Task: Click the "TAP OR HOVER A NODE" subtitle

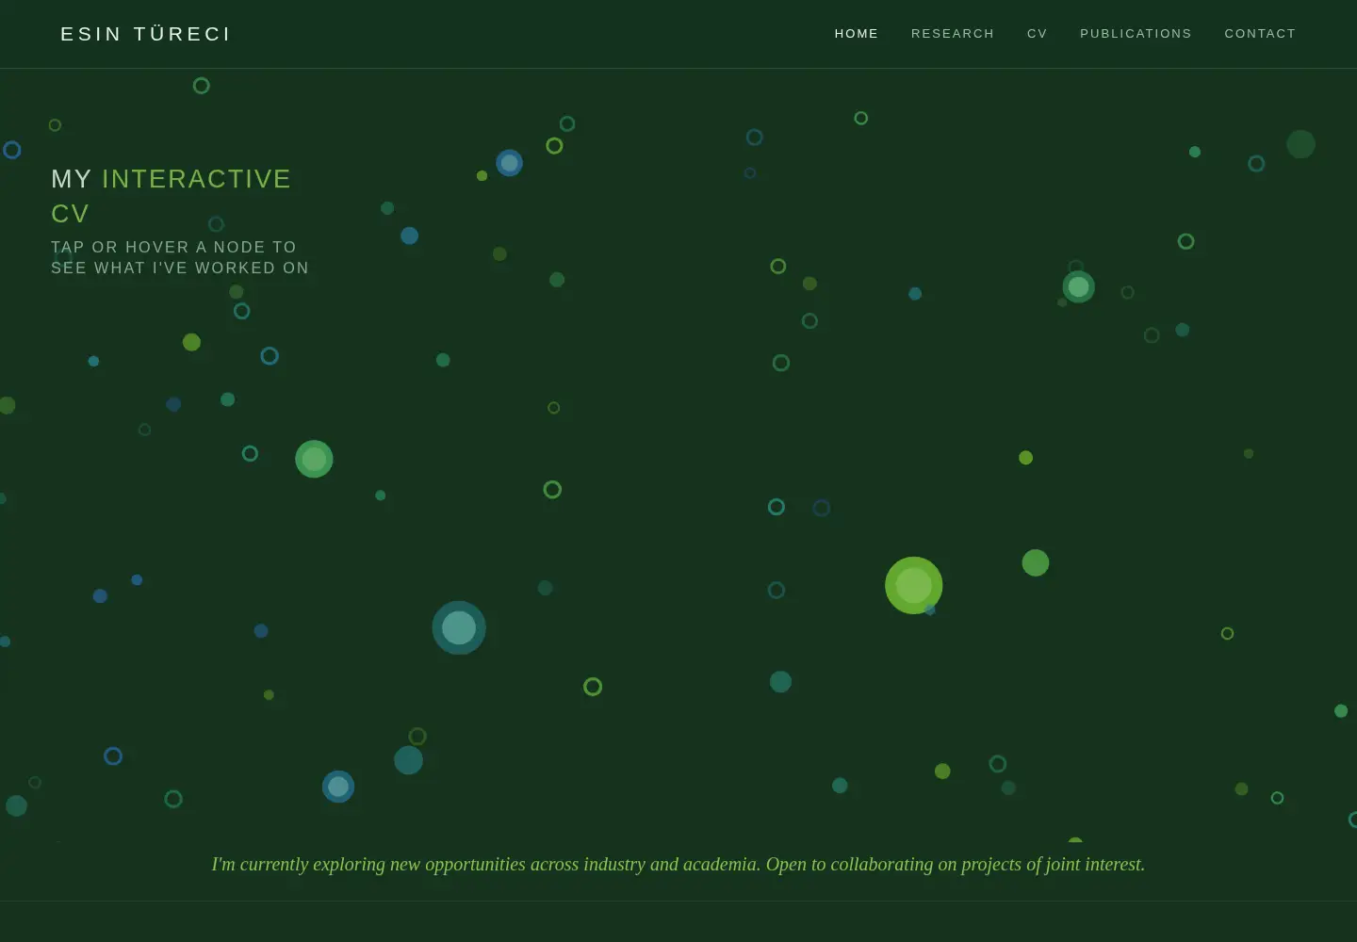Action: (180, 257)
